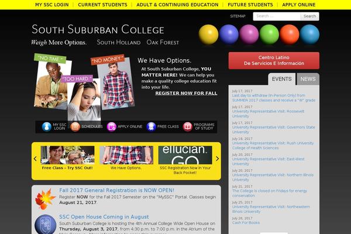Open Free Class - Try SSC Out thumbnail
The width and height of the screenshot is (351, 234).
(x=68, y=155)
